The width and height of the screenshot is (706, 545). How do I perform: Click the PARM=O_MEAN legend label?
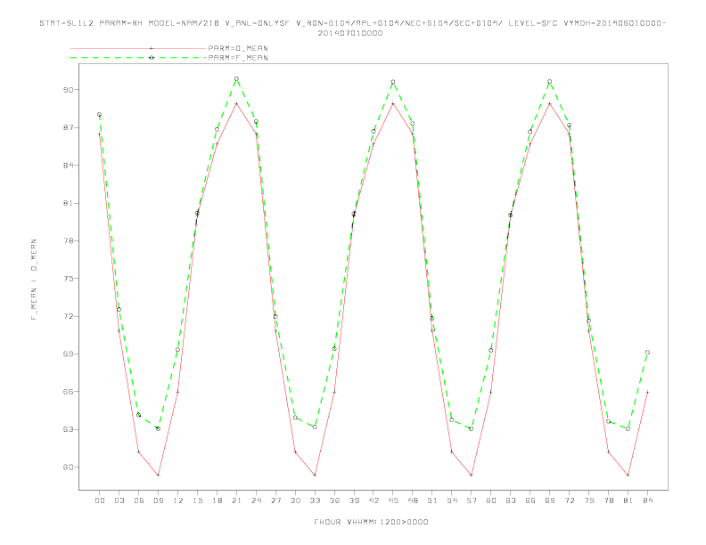pyautogui.click(x=238, y=48)
